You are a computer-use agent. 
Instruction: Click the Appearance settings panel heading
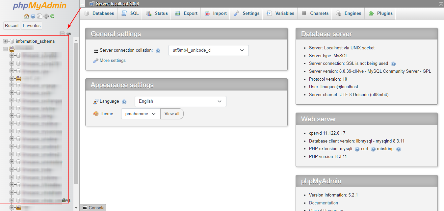pyautogui.click(x=186, y=85)
